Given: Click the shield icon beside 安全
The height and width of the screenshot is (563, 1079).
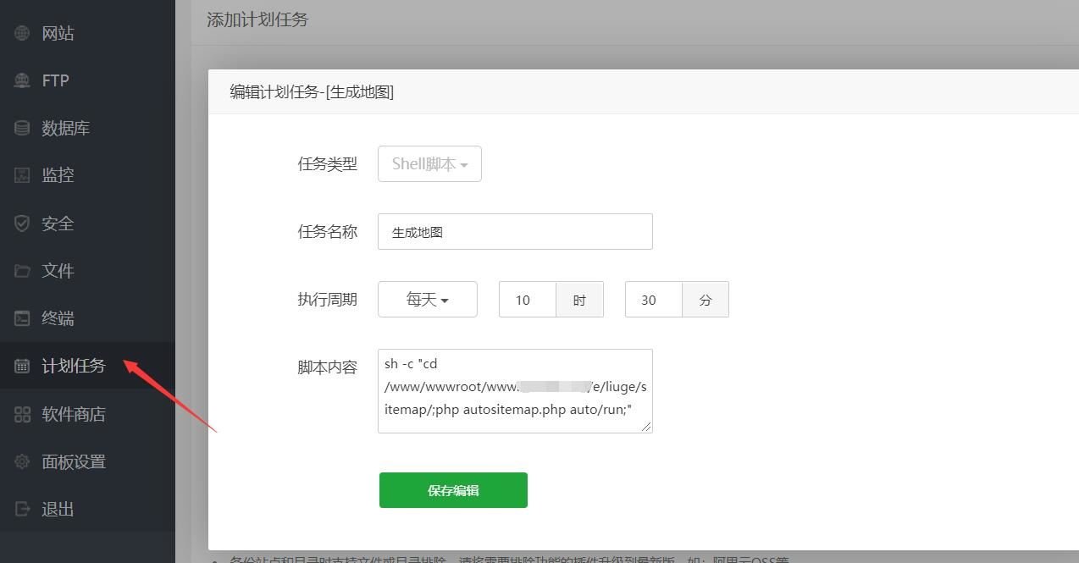Looking at the screenshot, I should pyautogui.click(x=23, y=224).
